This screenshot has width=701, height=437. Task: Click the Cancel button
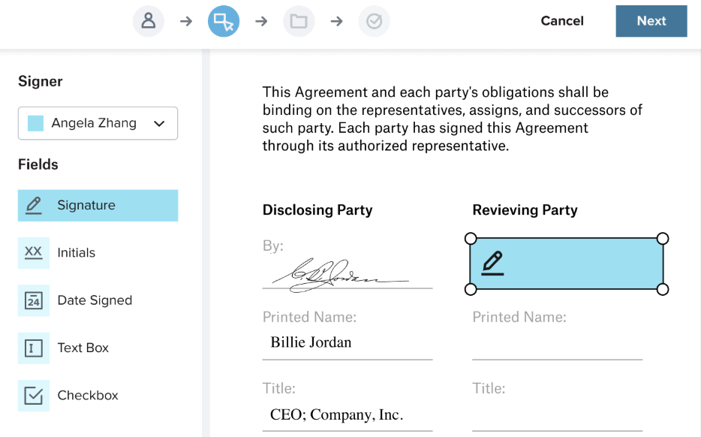pyautogui.click(x=562, y=21)
